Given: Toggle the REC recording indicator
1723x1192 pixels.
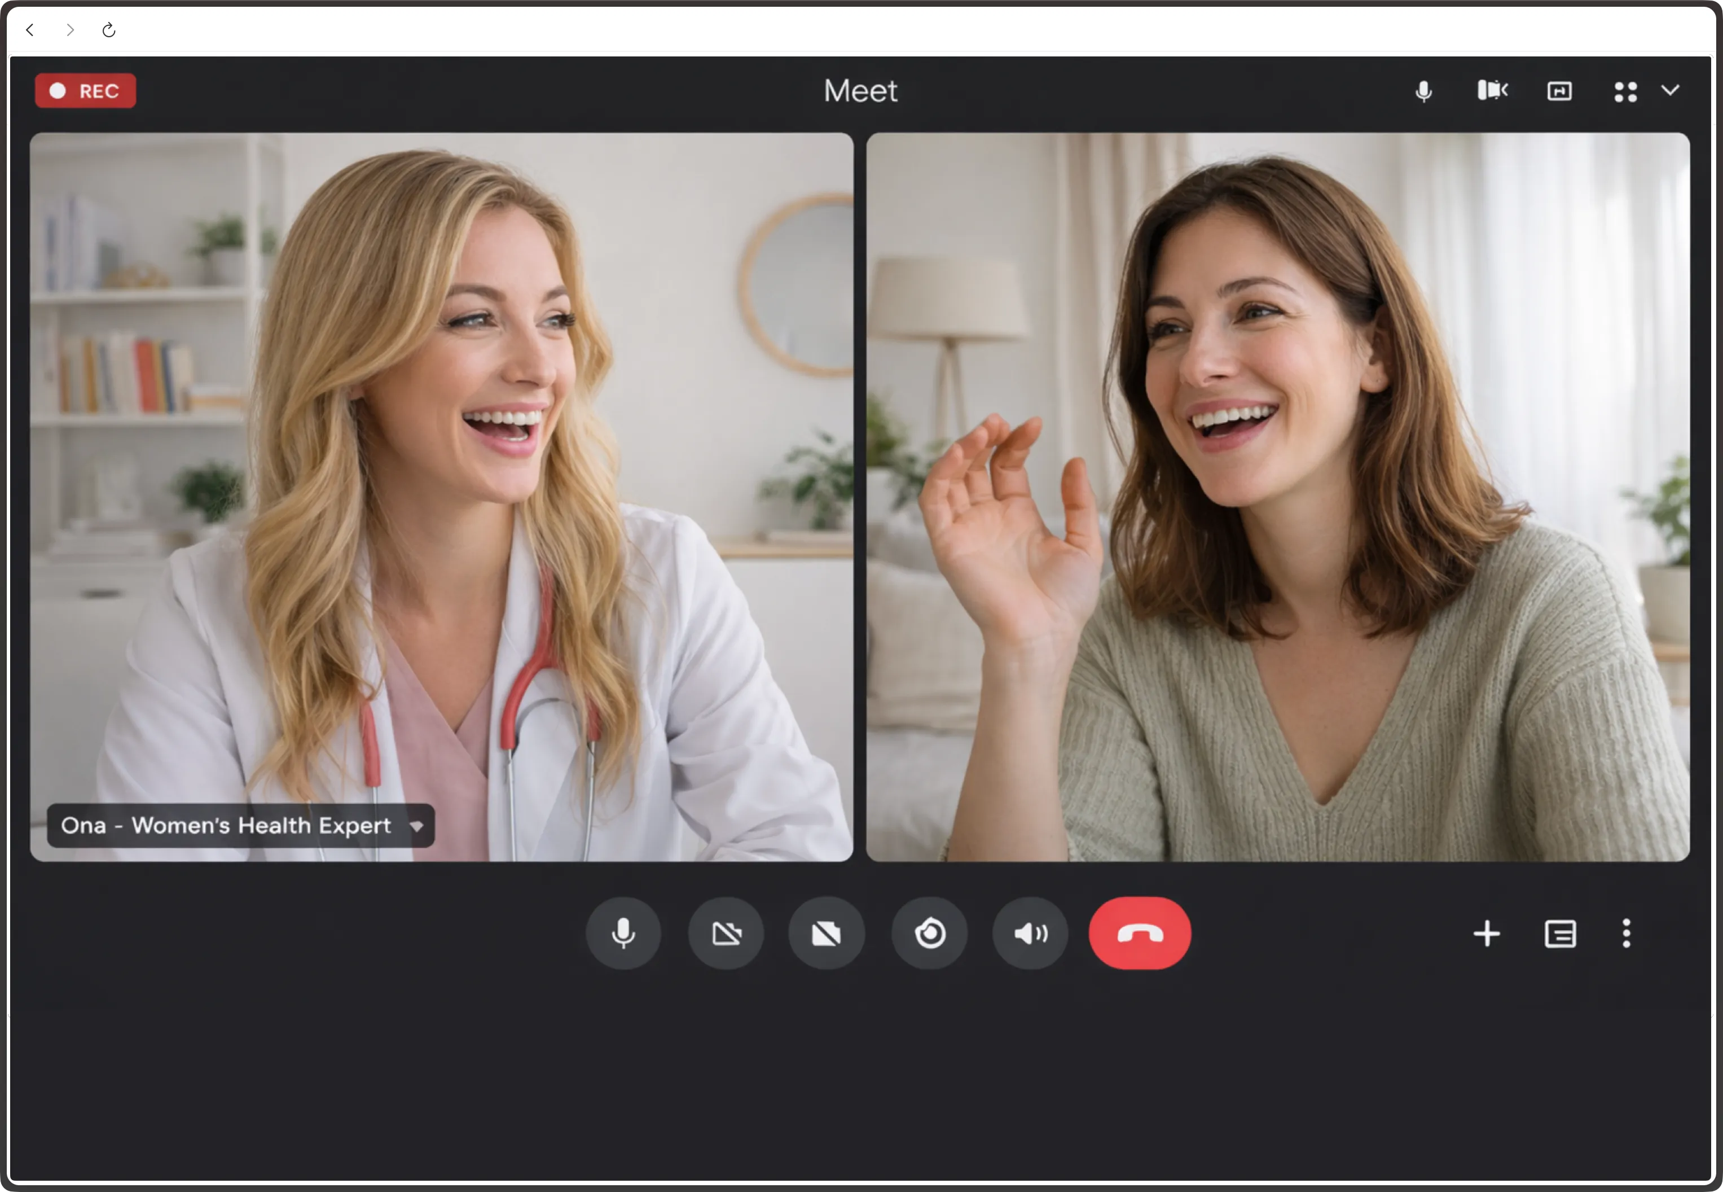Looking at the screenshot, I should coord(85,90).
